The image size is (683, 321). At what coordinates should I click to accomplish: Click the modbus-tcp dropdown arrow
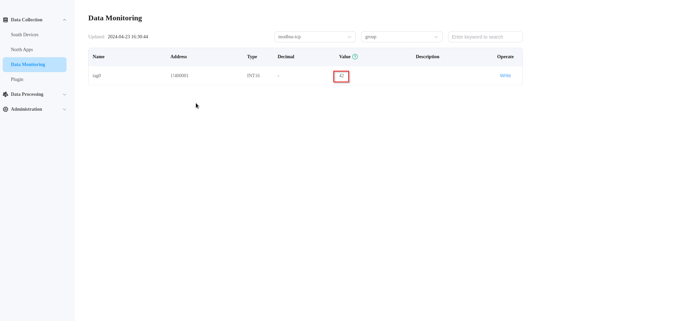click(349, 37)
